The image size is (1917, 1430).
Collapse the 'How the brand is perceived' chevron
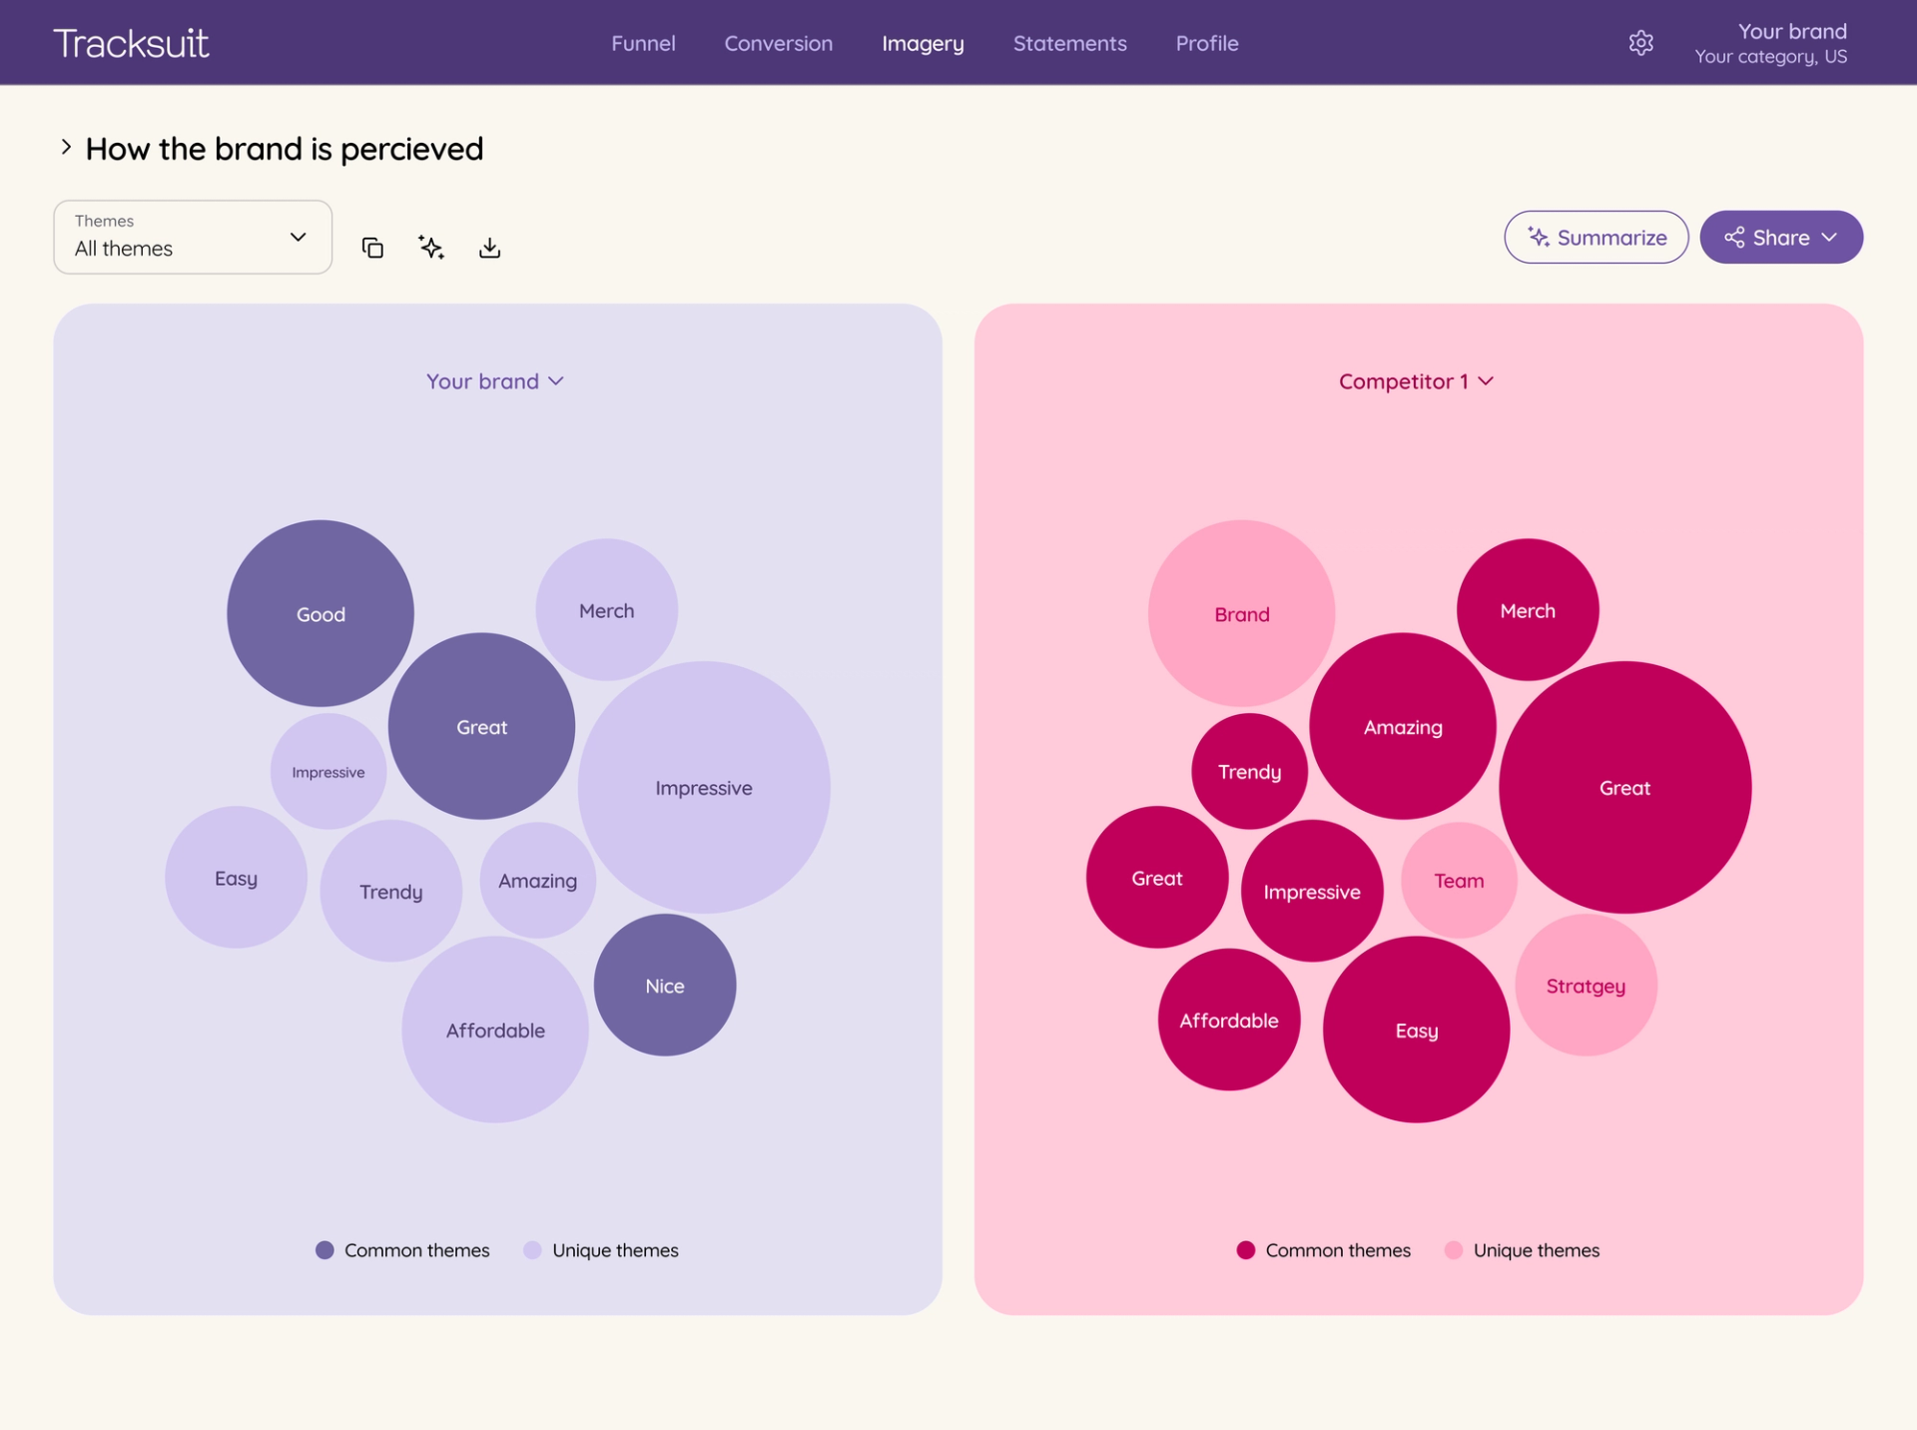pyautogui.click(x=66, y=148)
